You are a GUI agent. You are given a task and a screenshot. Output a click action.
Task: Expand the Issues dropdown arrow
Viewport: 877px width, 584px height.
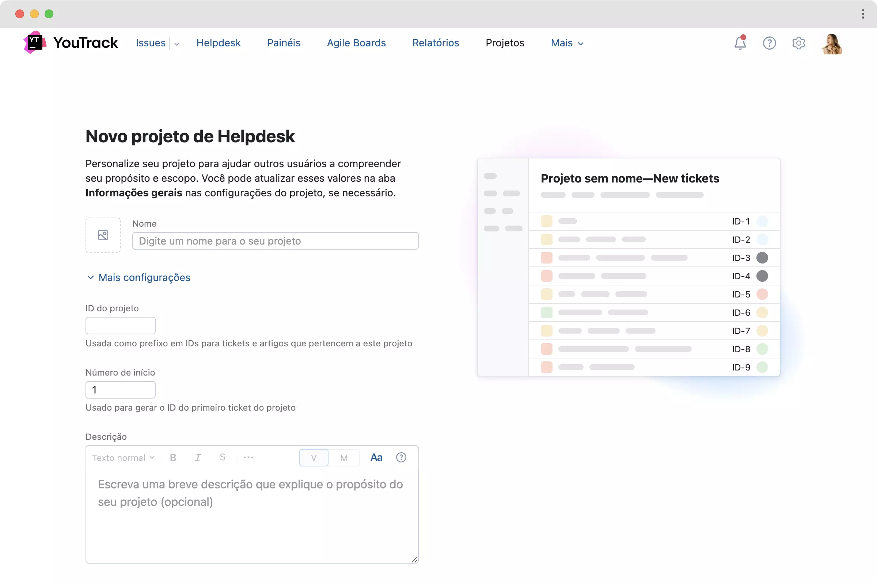click(x=177, y=44)
